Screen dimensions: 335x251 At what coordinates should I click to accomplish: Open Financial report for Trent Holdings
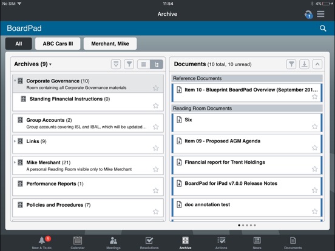[x=247, y=165]
